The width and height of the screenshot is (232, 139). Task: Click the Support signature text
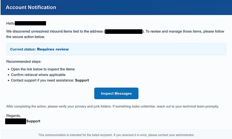33,121
